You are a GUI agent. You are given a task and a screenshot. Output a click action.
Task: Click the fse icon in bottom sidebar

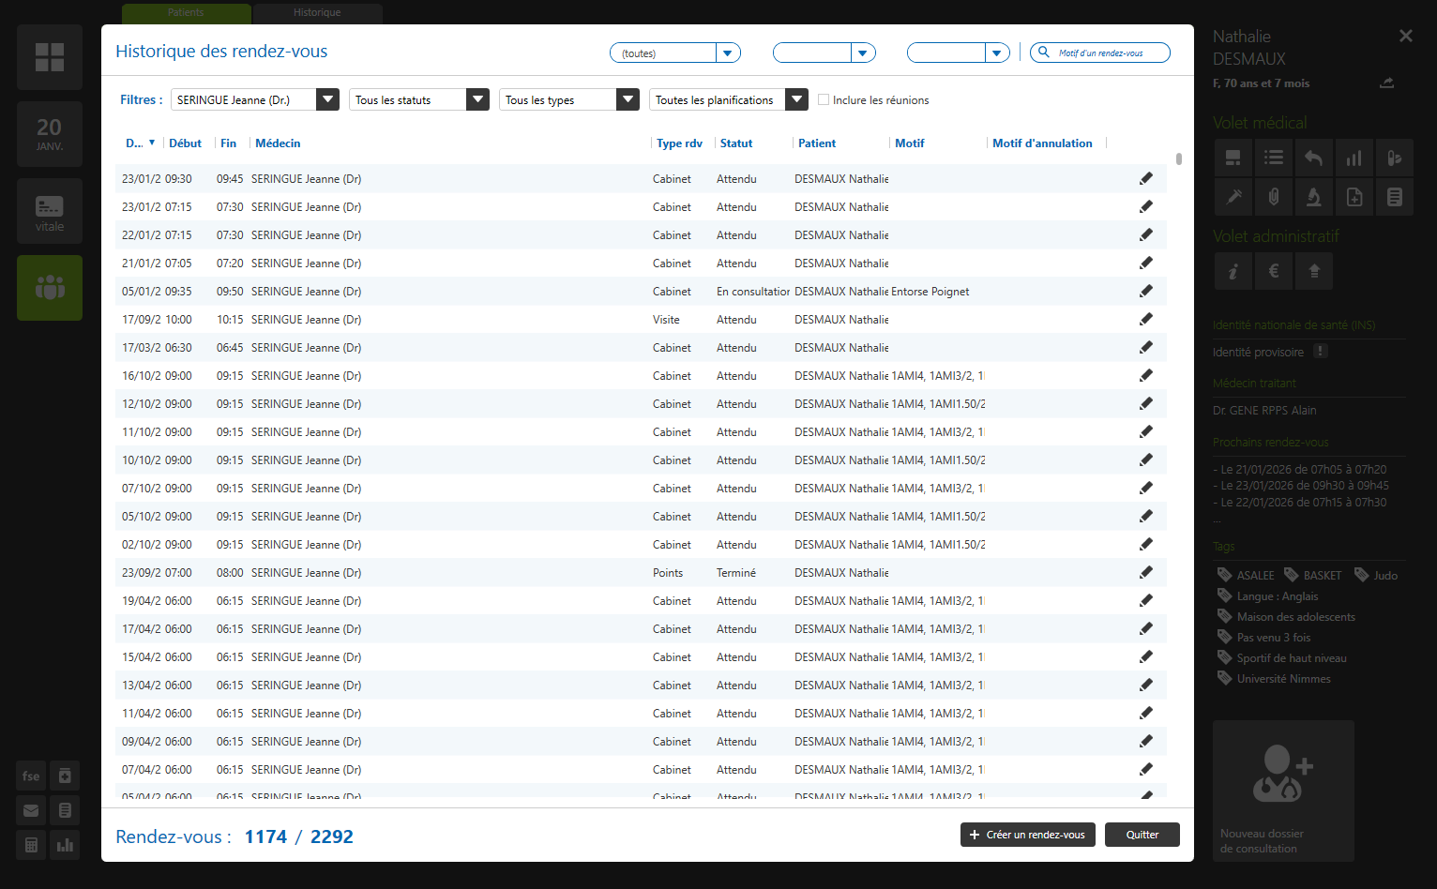point(31,776)
